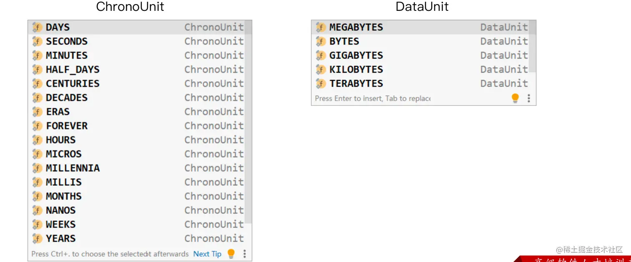Image resolution: width=631 pixels, height=262 pixels.
Task: Click the field icon next to TERABYTES
Action: point(321,84)
